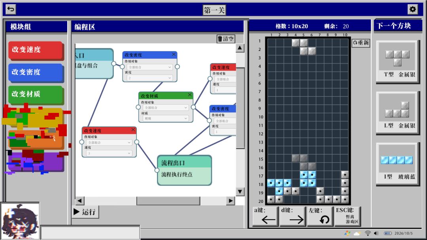Screen dimensions: 427x240
Task: Select the L型 金属银 next-block preview
Action: [397, 112]
